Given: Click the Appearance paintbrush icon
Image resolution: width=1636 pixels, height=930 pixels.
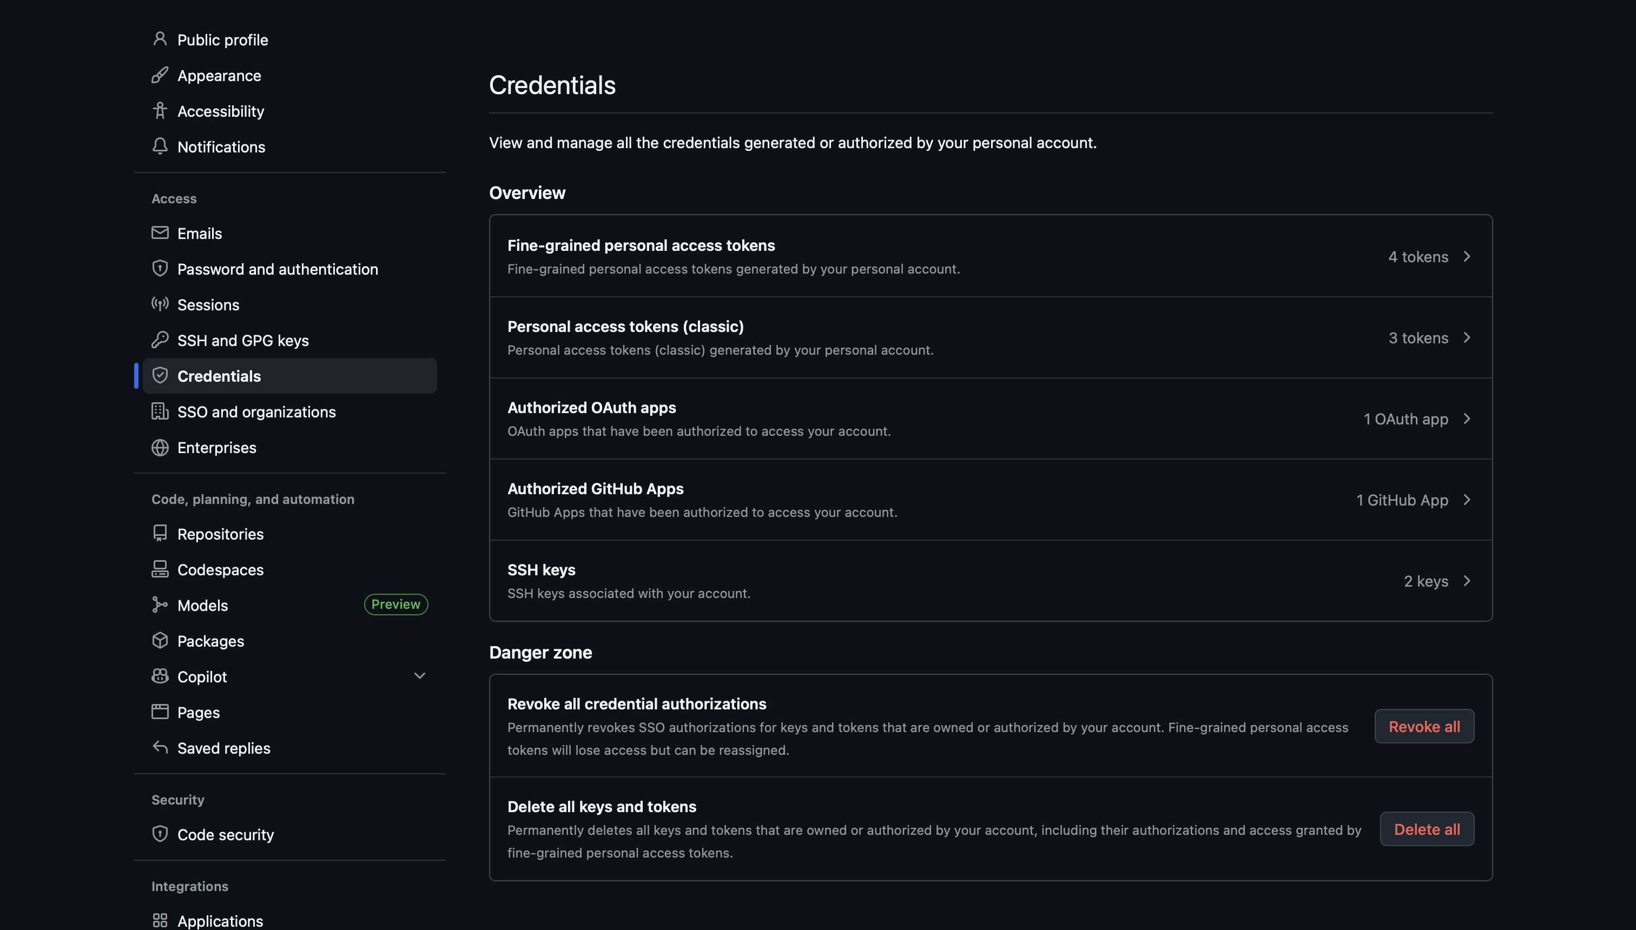Looking at the screenshot, I should pyautogui.click(x=160, y=75).
